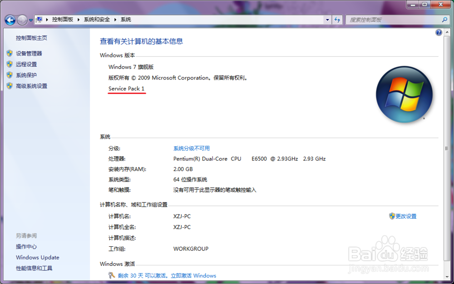454x284 pixels.
Task: Select 控制面板 breadcrumb in address bar
Action: pos(63,20)
